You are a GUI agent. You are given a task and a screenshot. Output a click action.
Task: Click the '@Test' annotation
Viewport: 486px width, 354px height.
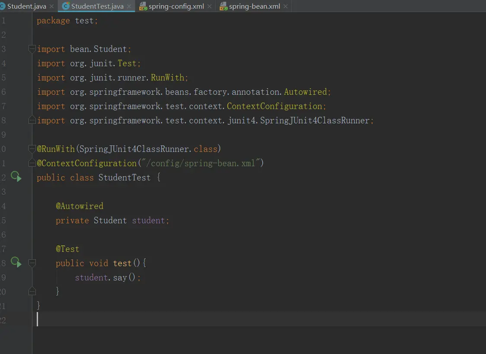(67, 249)
